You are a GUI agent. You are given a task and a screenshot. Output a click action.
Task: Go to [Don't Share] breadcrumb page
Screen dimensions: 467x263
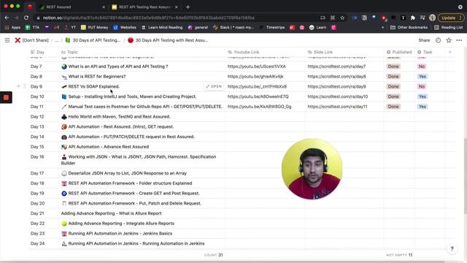(x=32, y=40)
